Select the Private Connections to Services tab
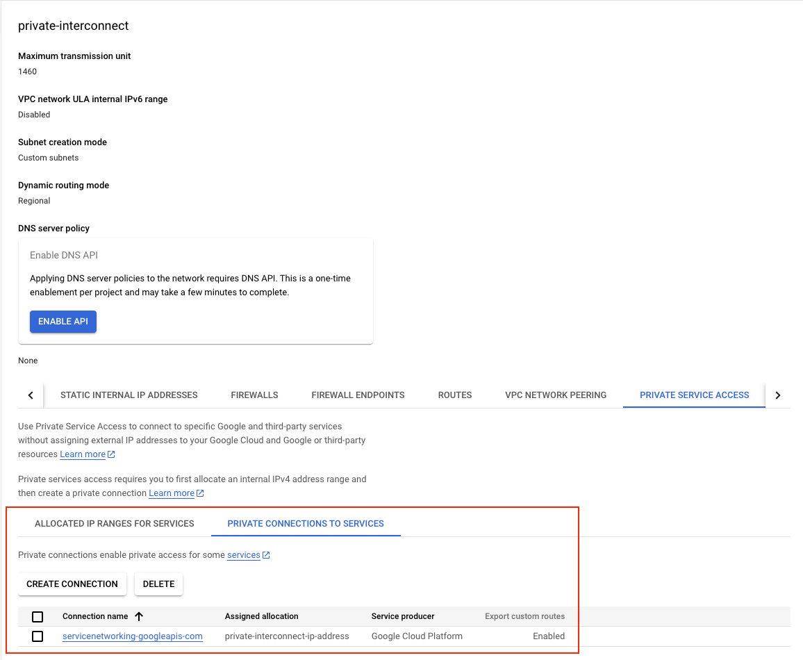The image size is (803, 660). tap(306, 523)
